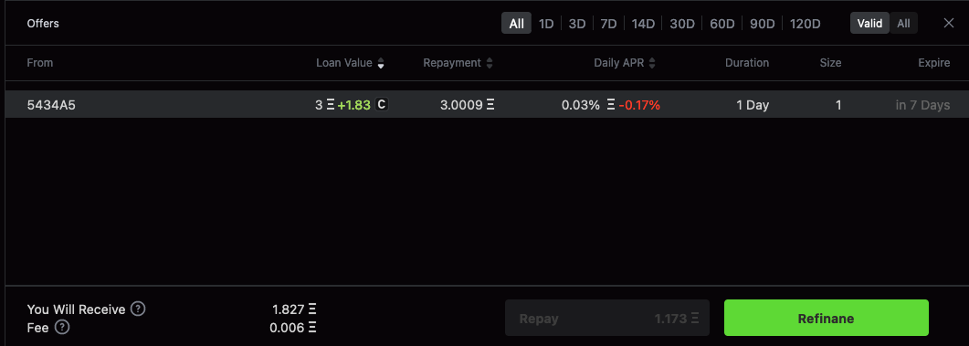969x346 pixels.
Task: Click the help icon next to Fee
Action: [62, 328]
